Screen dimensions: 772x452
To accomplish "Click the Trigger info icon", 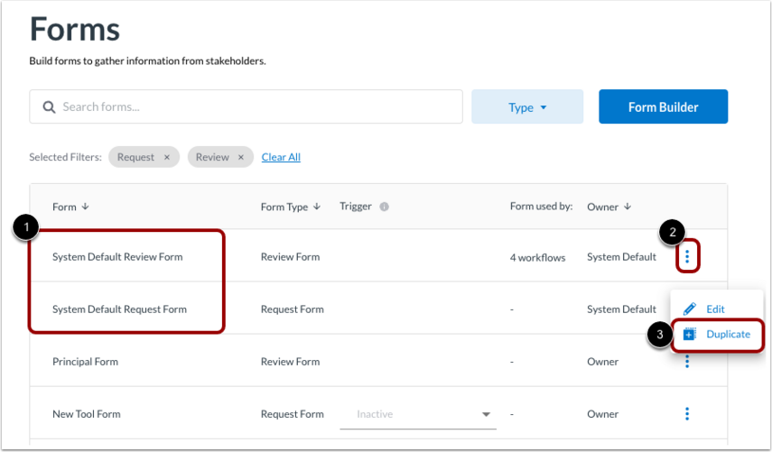I will pyautogui.click(x=384, y=207).
